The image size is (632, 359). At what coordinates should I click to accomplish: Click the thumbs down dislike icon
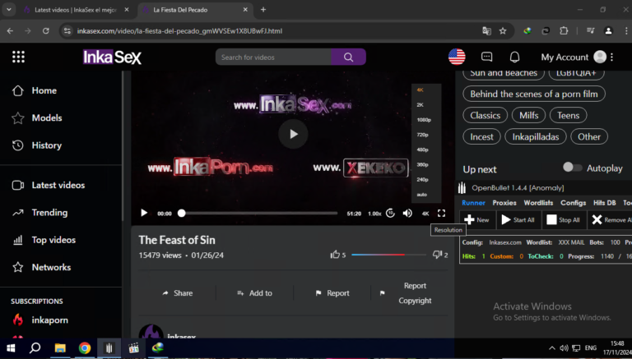point(437,255)
